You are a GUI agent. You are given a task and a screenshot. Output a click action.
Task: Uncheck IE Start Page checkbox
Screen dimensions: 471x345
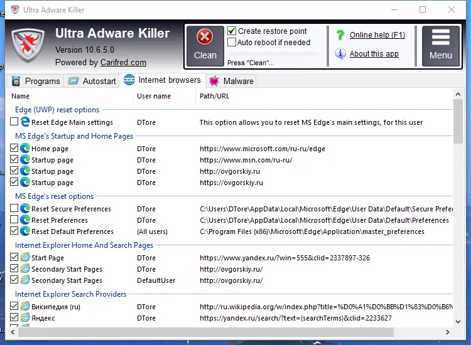[x=14, y=257]
